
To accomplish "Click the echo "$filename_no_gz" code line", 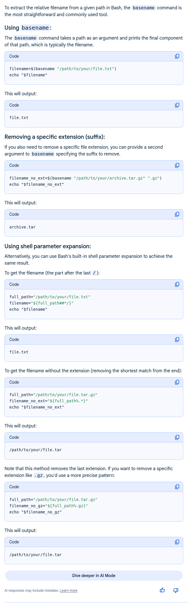I will click(35, 512).
